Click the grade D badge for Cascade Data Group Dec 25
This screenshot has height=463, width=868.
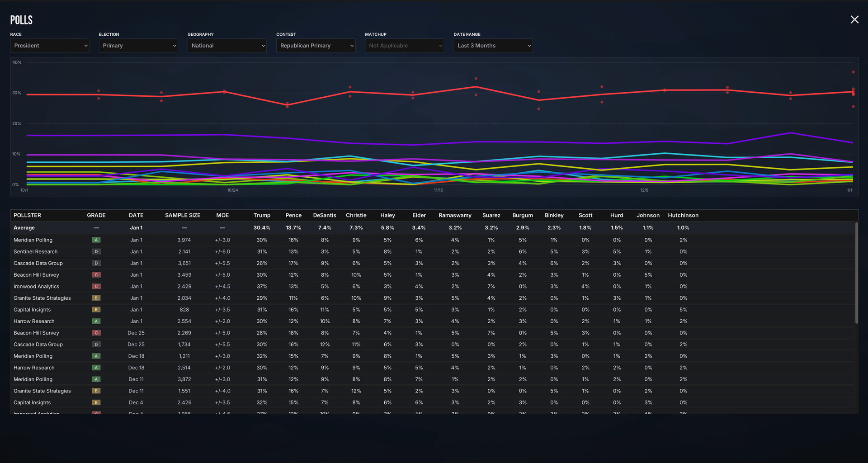(96, 345)
